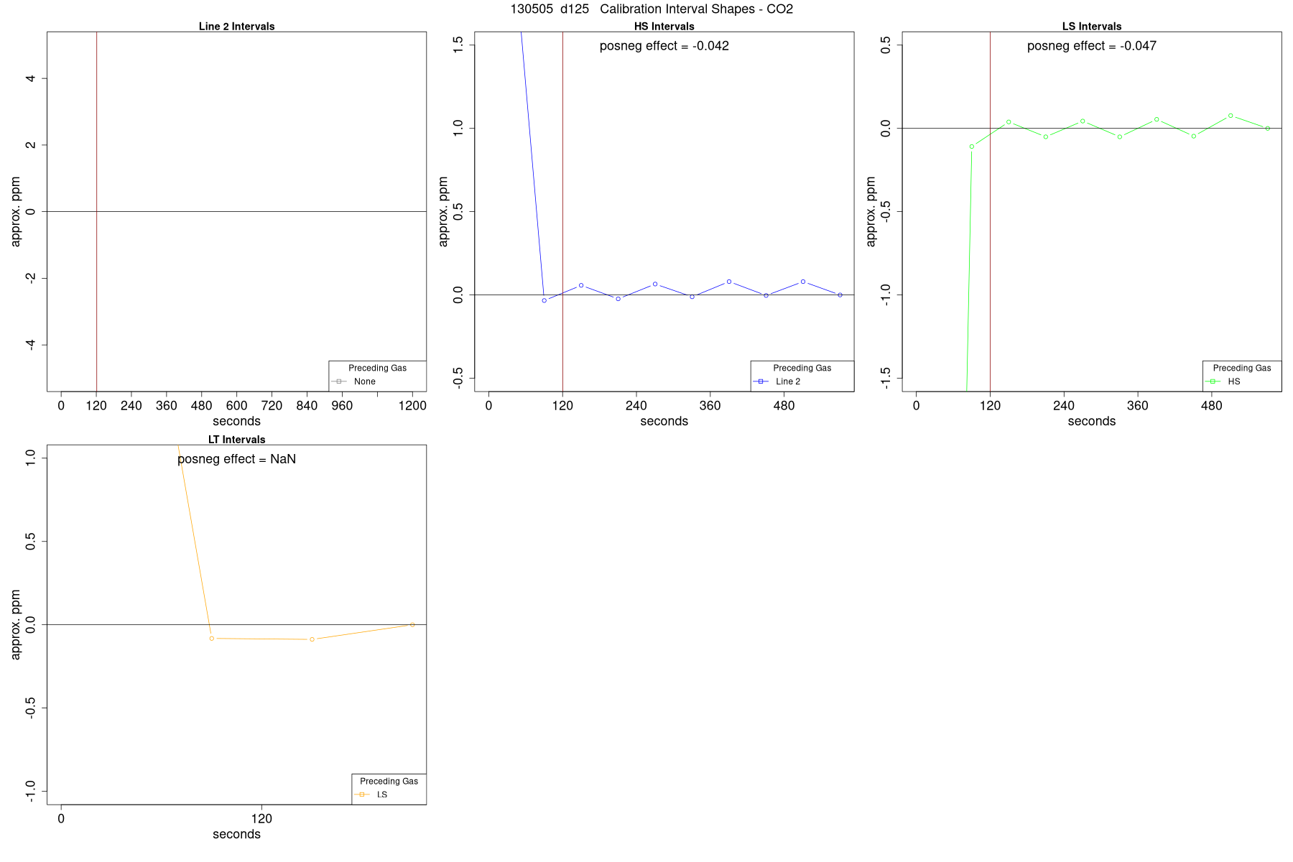
Task: Click the blue Line 2 legend marker
Action: click(761, 381)
